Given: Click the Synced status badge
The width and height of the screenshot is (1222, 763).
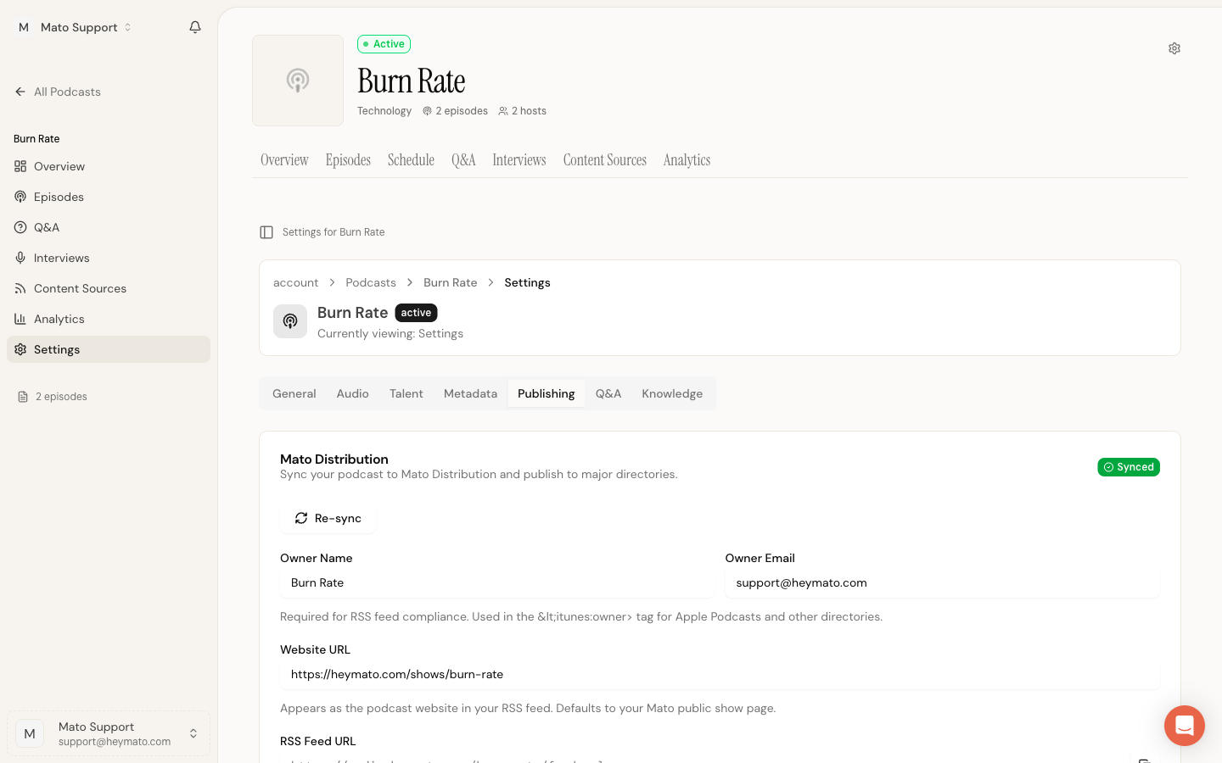Looking at the screenshot, I should pyautogui.click(x=1129, y=467).
